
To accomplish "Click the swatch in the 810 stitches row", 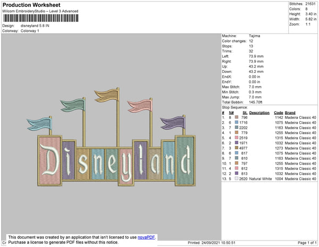I will [x=237, y=158].
